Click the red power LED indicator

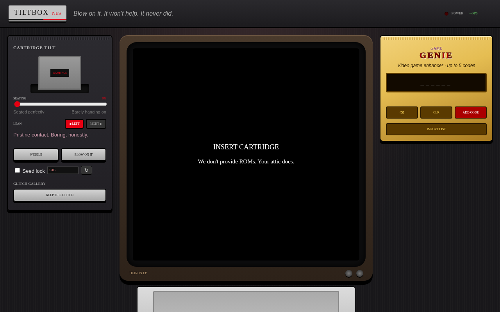pyautogui.click(x=446, y=14)
